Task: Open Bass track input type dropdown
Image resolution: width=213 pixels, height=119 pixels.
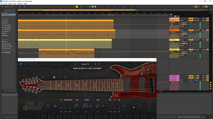Action: coord(184,30)
